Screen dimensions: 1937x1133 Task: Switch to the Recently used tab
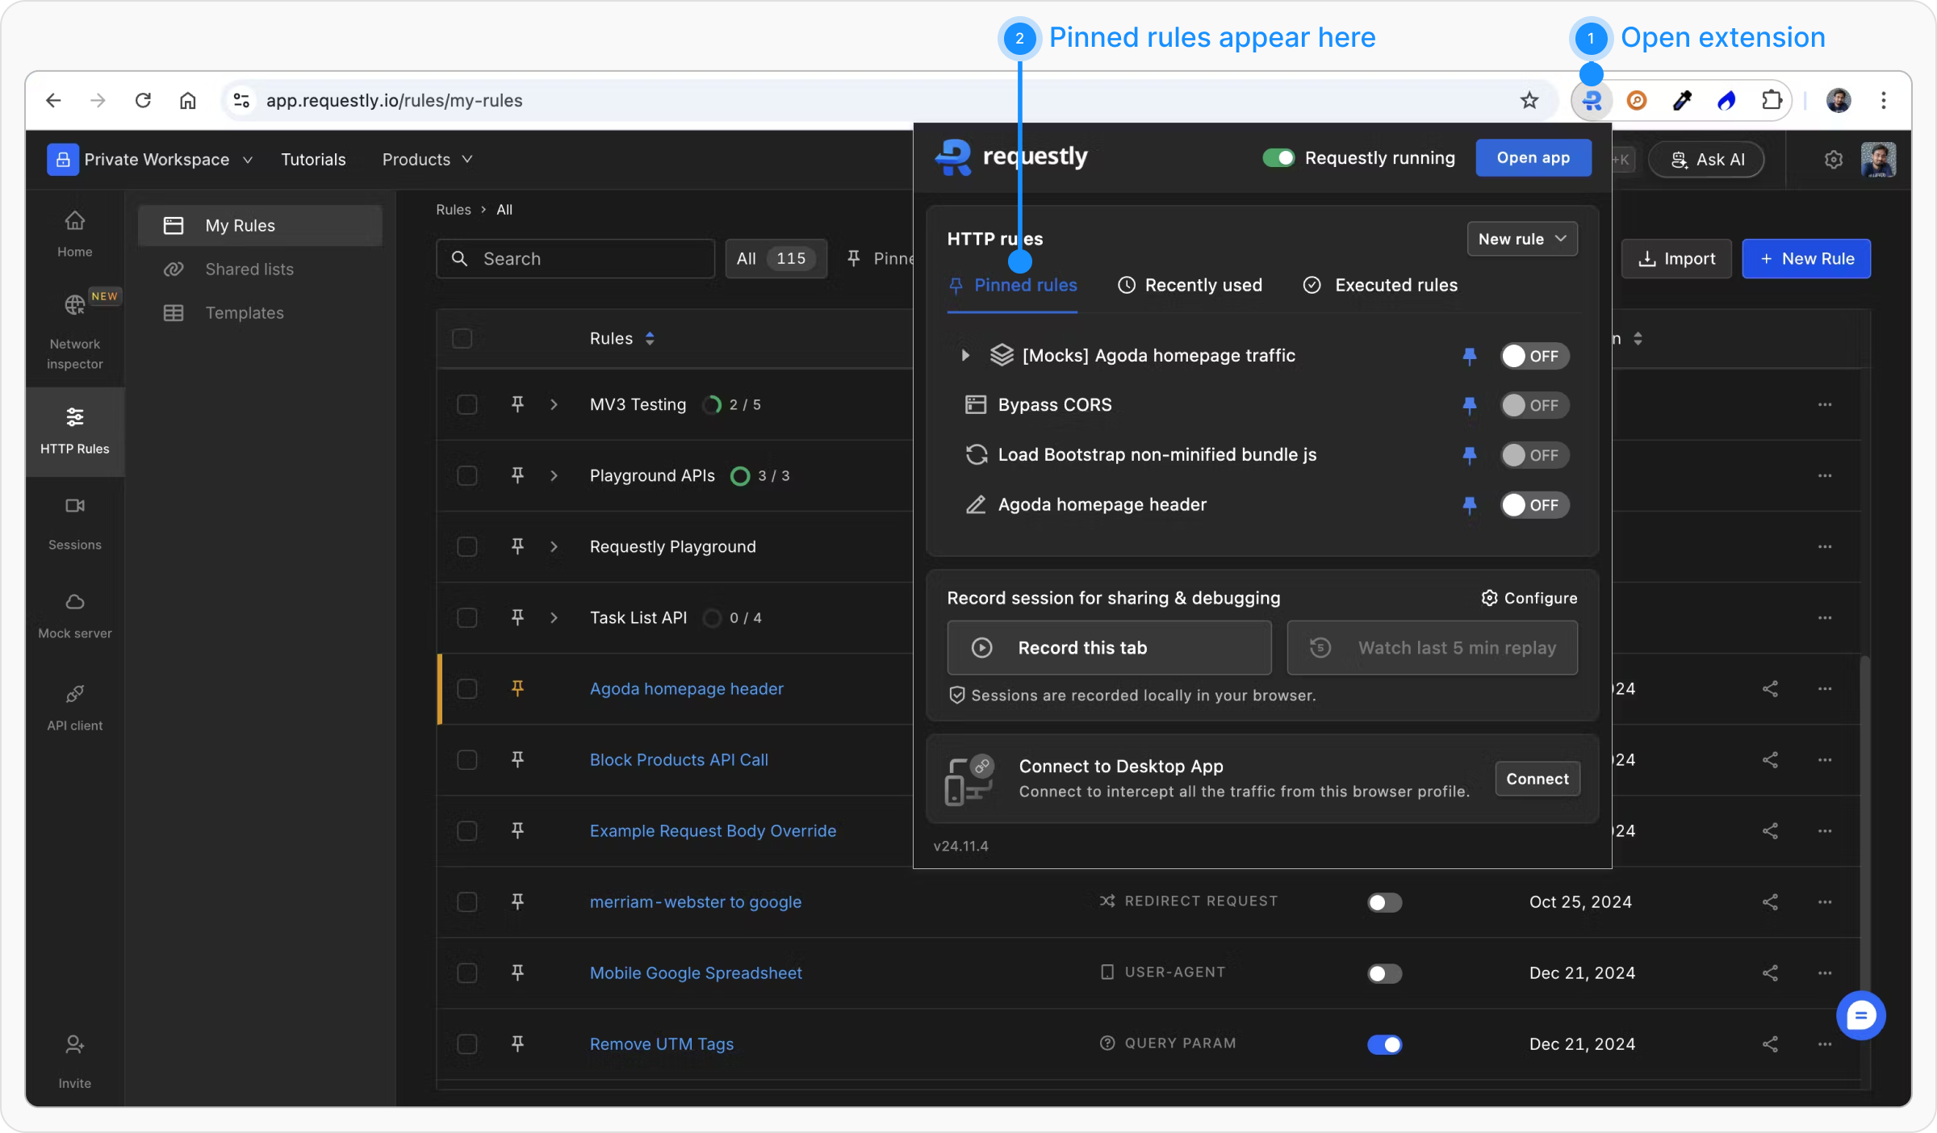1190,285
